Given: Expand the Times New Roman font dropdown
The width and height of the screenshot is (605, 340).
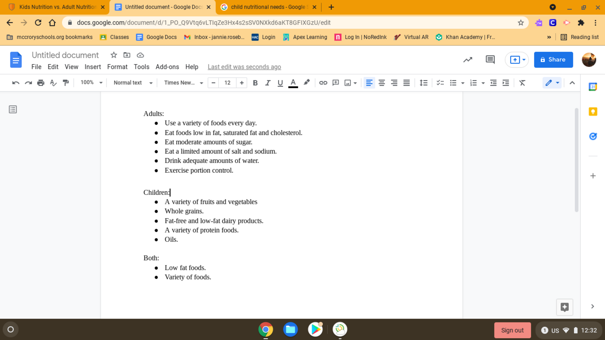Looking at the screenshot, I should click(183, 83).
